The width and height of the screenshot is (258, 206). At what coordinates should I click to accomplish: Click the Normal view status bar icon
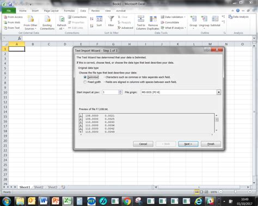coord(197,192)
